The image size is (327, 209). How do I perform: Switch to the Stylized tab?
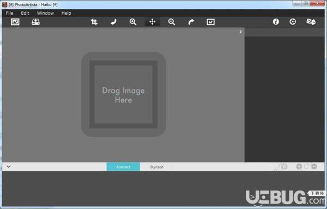[156, 167]
